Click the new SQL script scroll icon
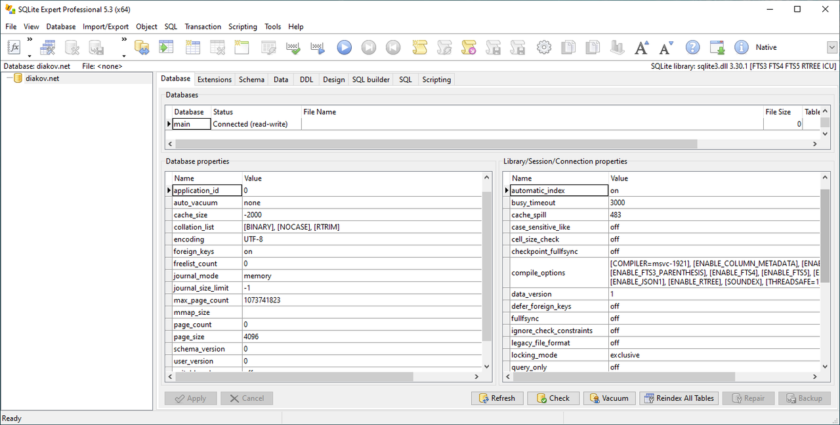 [x=420, y=47]
